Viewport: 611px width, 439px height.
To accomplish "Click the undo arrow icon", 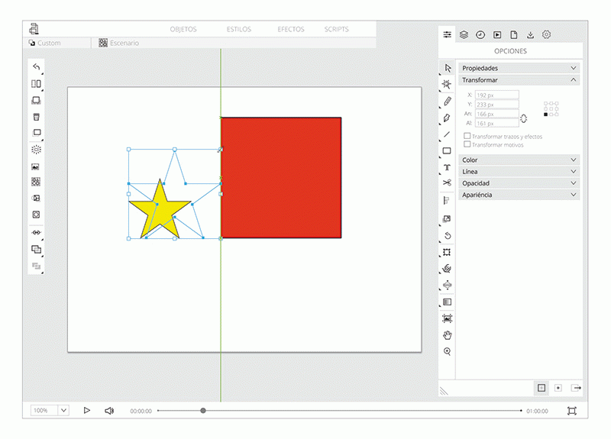I will point(36,67).
